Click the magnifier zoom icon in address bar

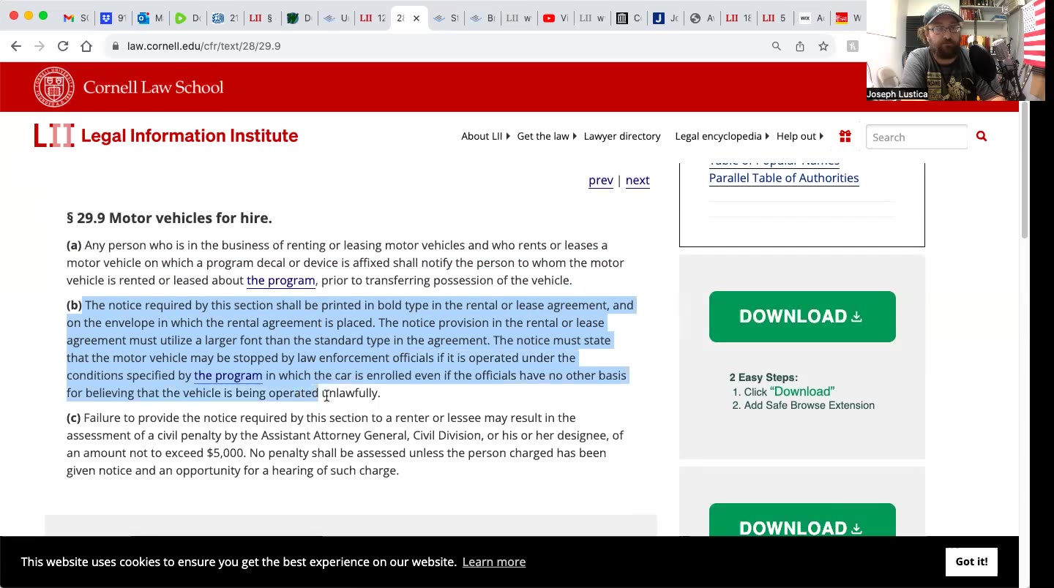point(777,46)
